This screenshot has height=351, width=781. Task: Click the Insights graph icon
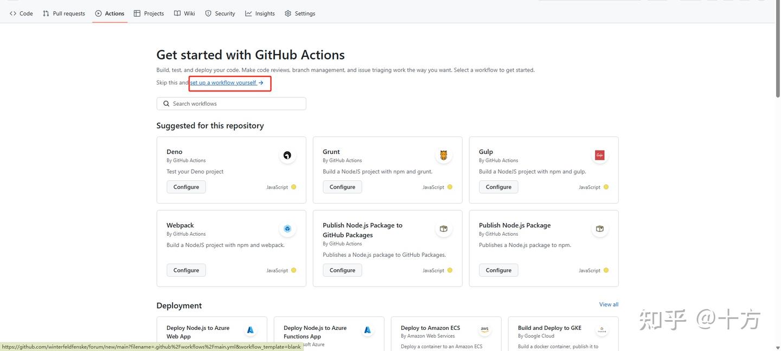click(x=248, y=14)
